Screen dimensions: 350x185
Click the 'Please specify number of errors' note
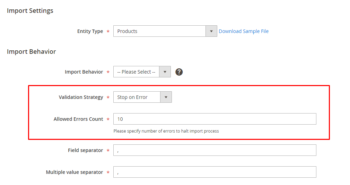166,131
